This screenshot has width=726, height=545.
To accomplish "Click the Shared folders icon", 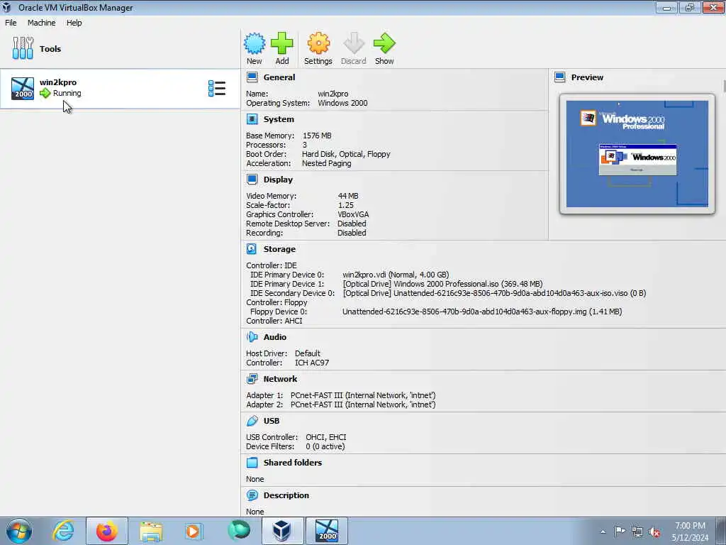I will pos(252,463).
